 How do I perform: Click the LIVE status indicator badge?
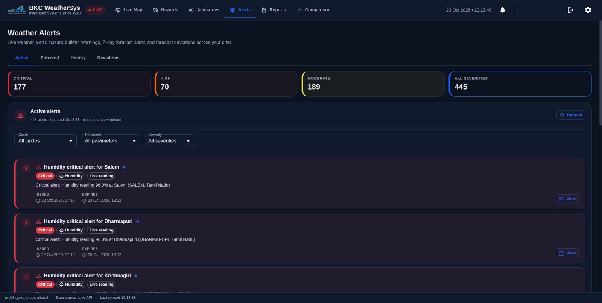tap(95, 10)
